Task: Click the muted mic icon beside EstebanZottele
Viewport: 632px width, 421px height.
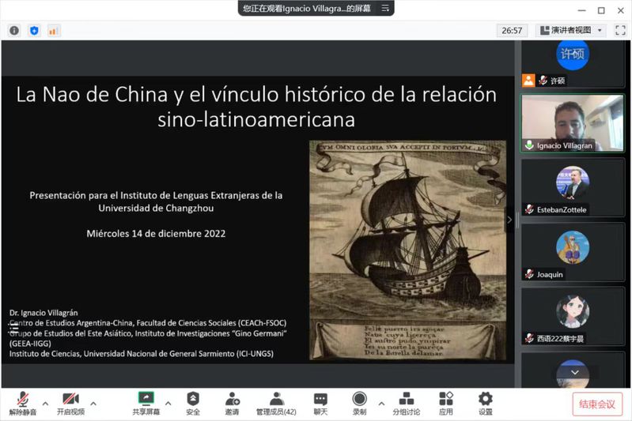Action: click(529, 209)
